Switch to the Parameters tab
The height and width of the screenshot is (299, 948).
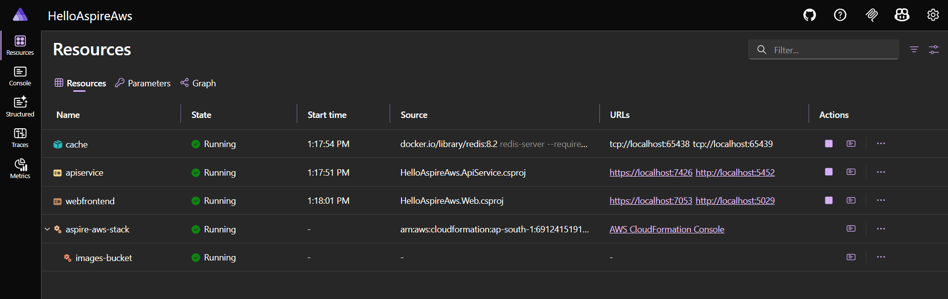[x=143, y=83]
